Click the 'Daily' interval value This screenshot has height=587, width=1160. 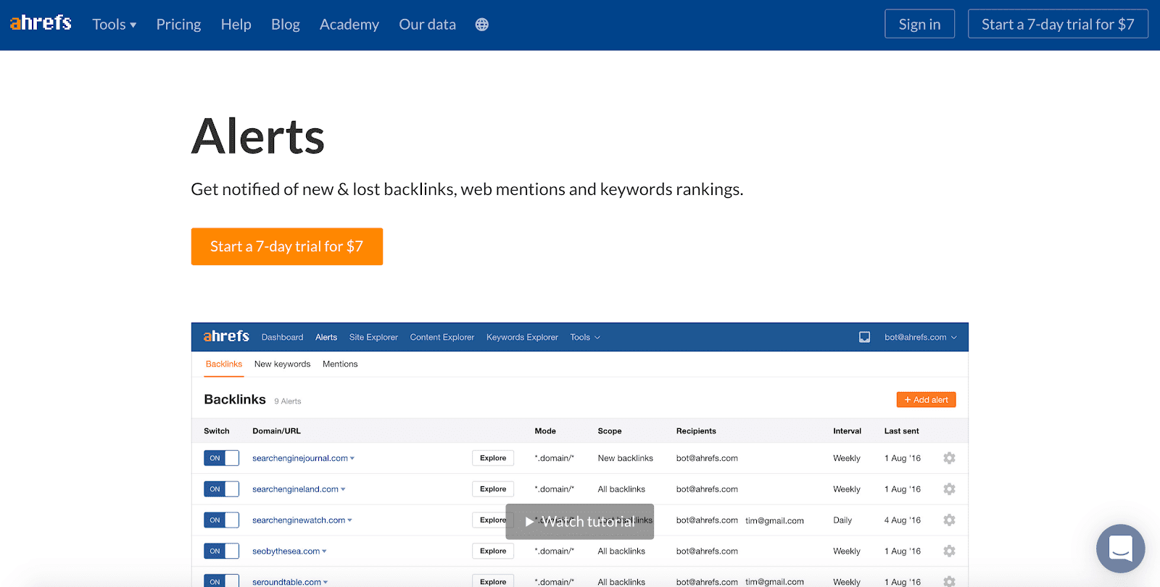point(842,520)
